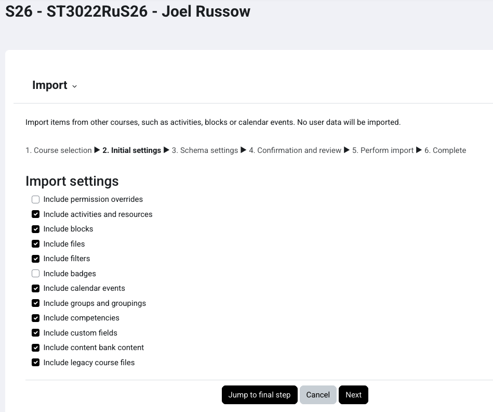Disable Include calendar events

pos(35,288)
